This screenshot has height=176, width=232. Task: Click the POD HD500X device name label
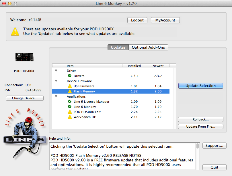pos(24,71)
